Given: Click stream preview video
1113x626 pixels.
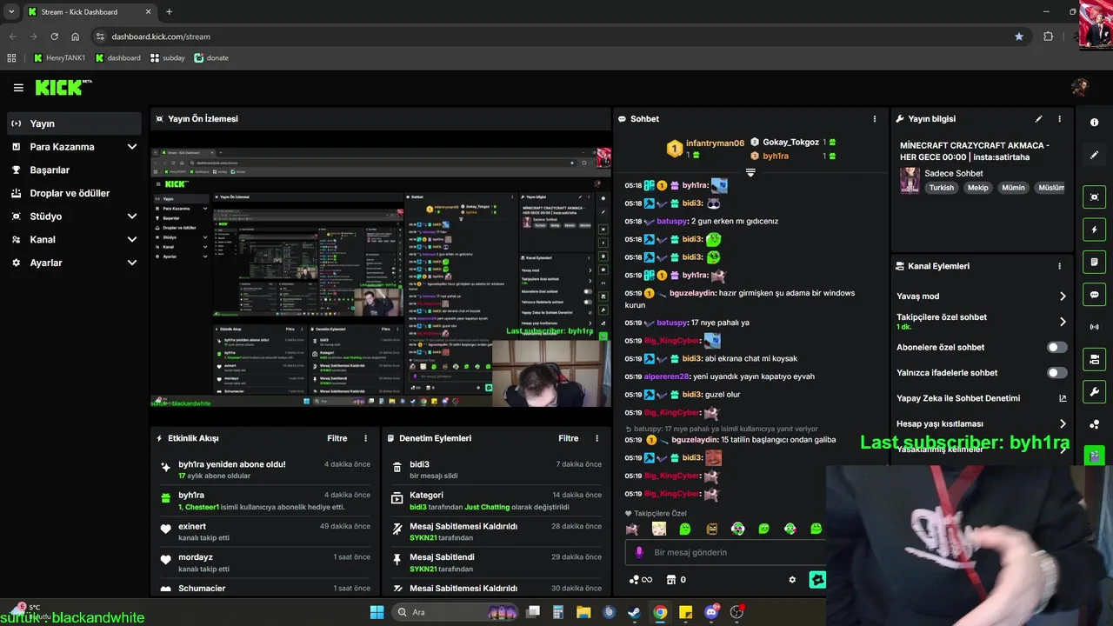Looking at the screenshot, I should pyautogui.click(x=381, y=276).
